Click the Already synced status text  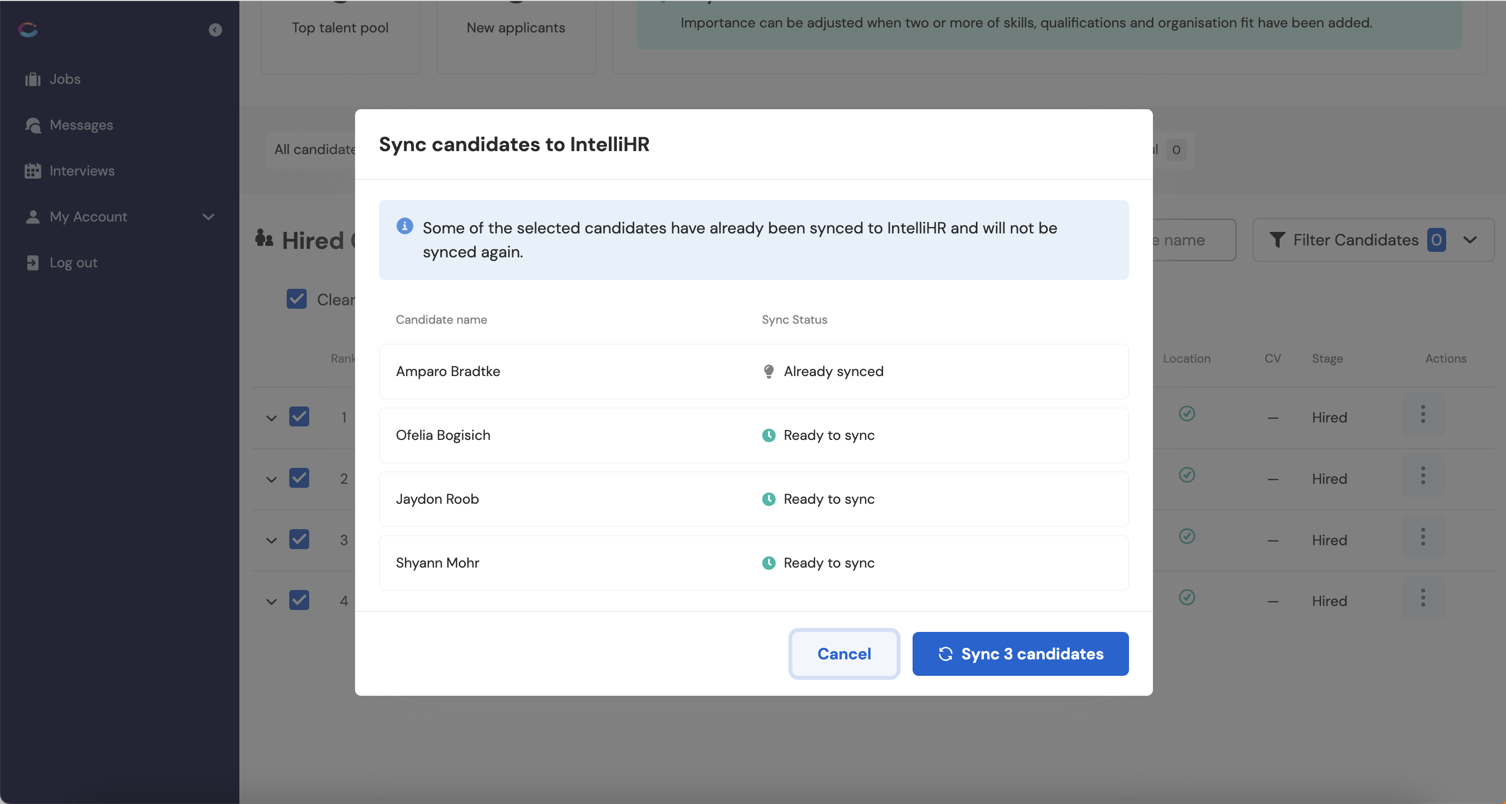click(833, 371)
